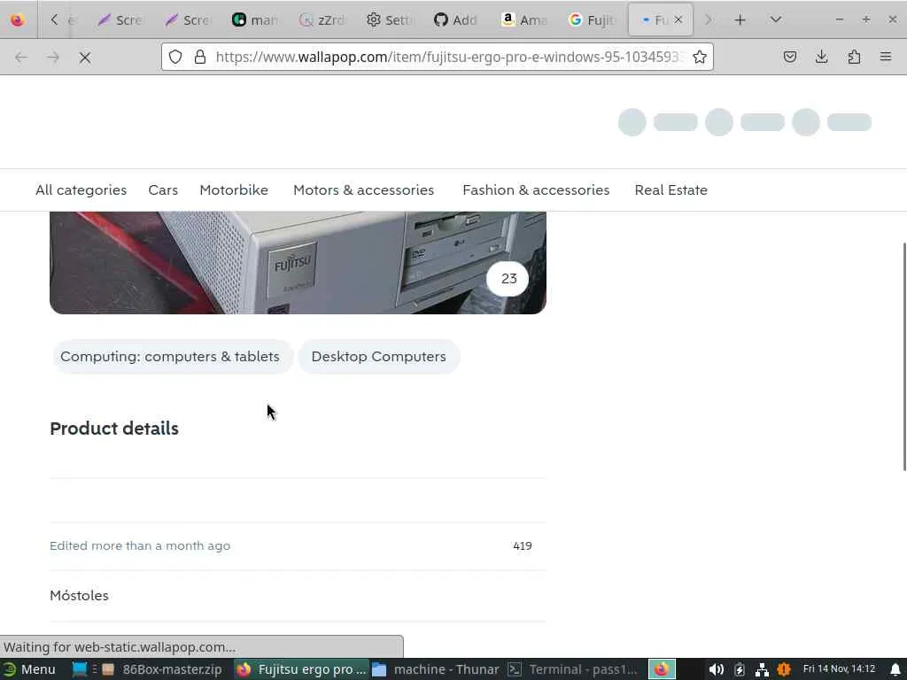Switch to the Amazon tab
Viewport: 907px width, 680px height.
524,19
